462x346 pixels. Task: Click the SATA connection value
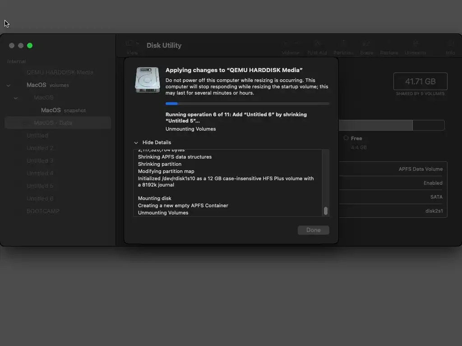point(436,197)
